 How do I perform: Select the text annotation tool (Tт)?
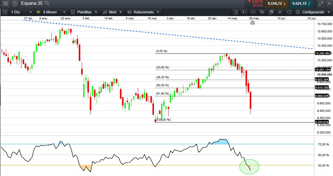244,12
